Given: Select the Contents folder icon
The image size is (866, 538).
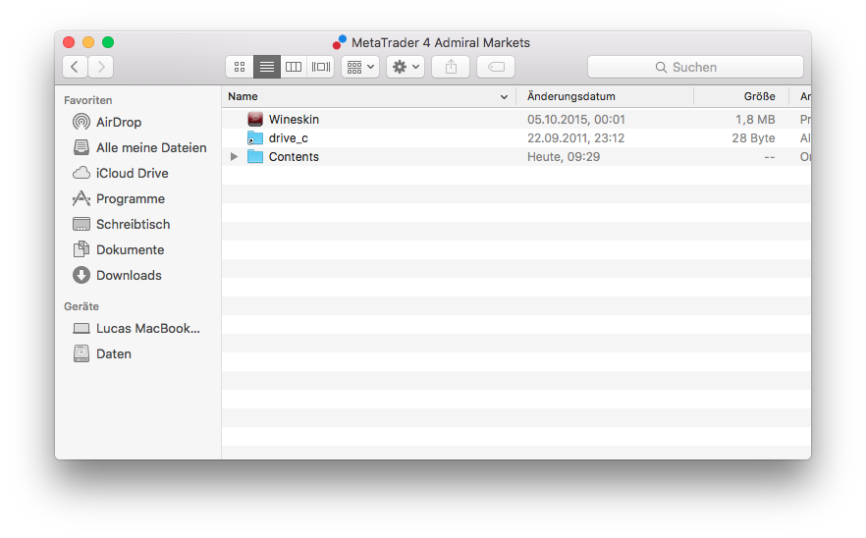Looking at the screenshot, I should point(255,157).
